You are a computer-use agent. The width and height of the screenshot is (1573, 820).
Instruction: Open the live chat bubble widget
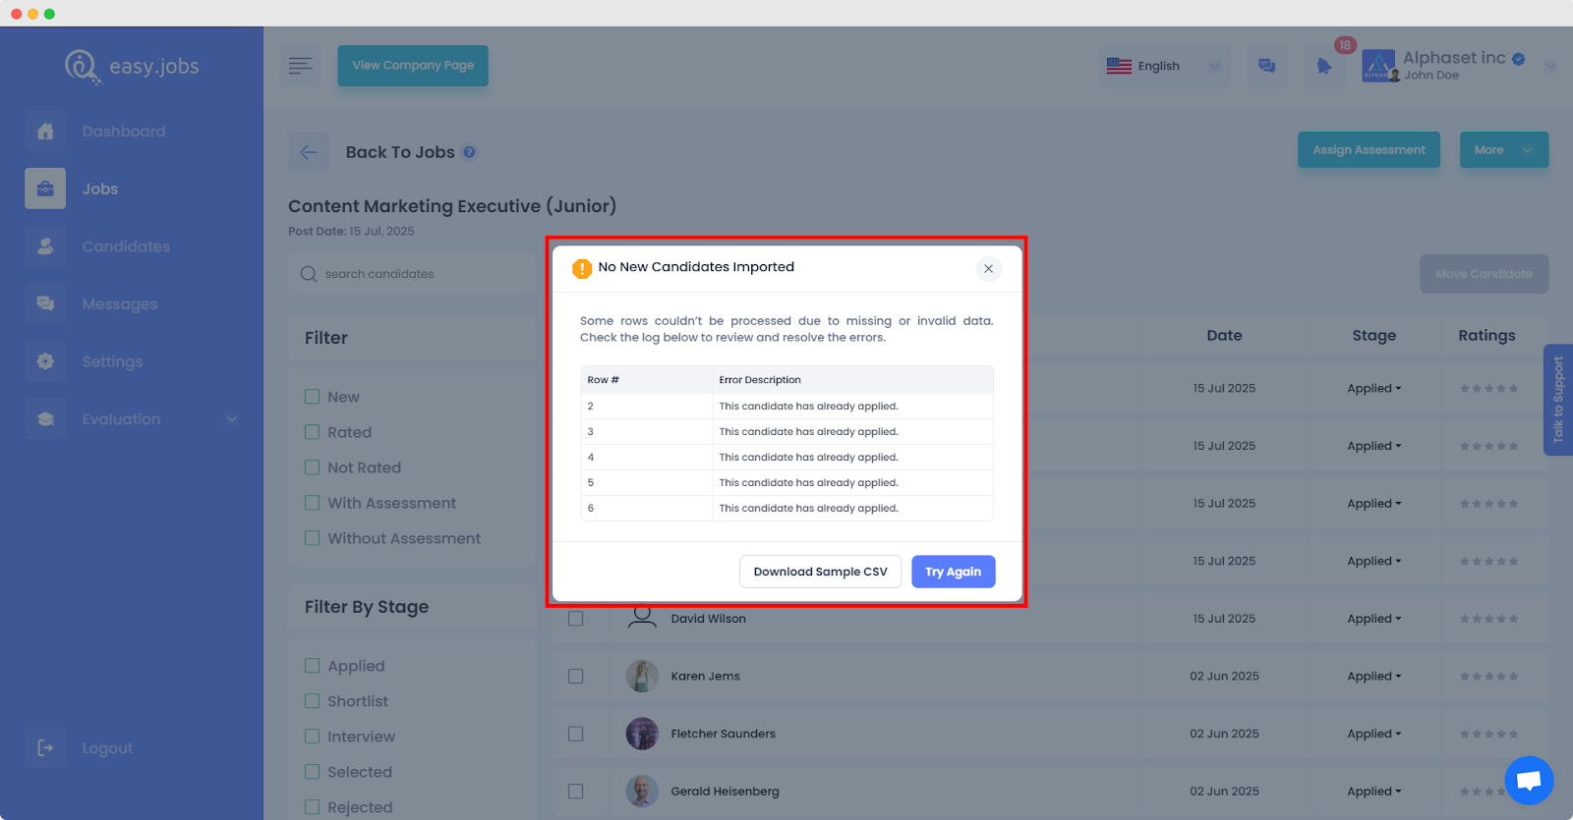pyautogui.click(x=1528, y=780)
